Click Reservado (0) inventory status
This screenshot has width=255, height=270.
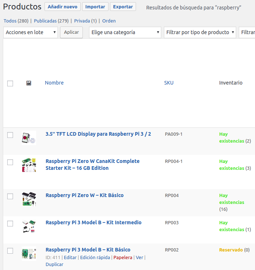click(234, 250)
